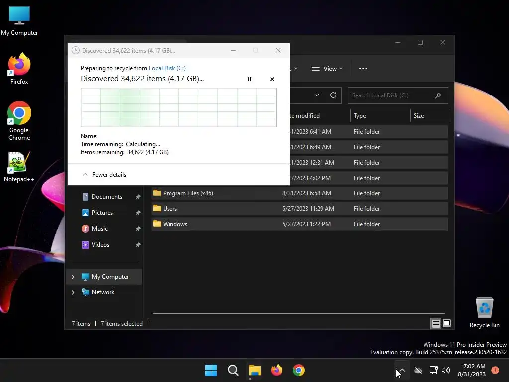
Task: Select My Computer in navigation pane
Action: tap(104, 277)
